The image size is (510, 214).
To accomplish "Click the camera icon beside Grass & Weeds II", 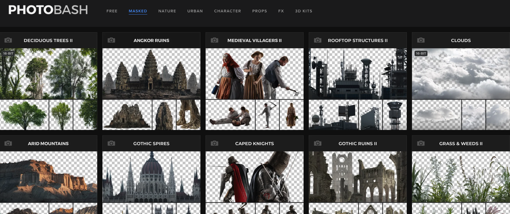I will [421, 143].
